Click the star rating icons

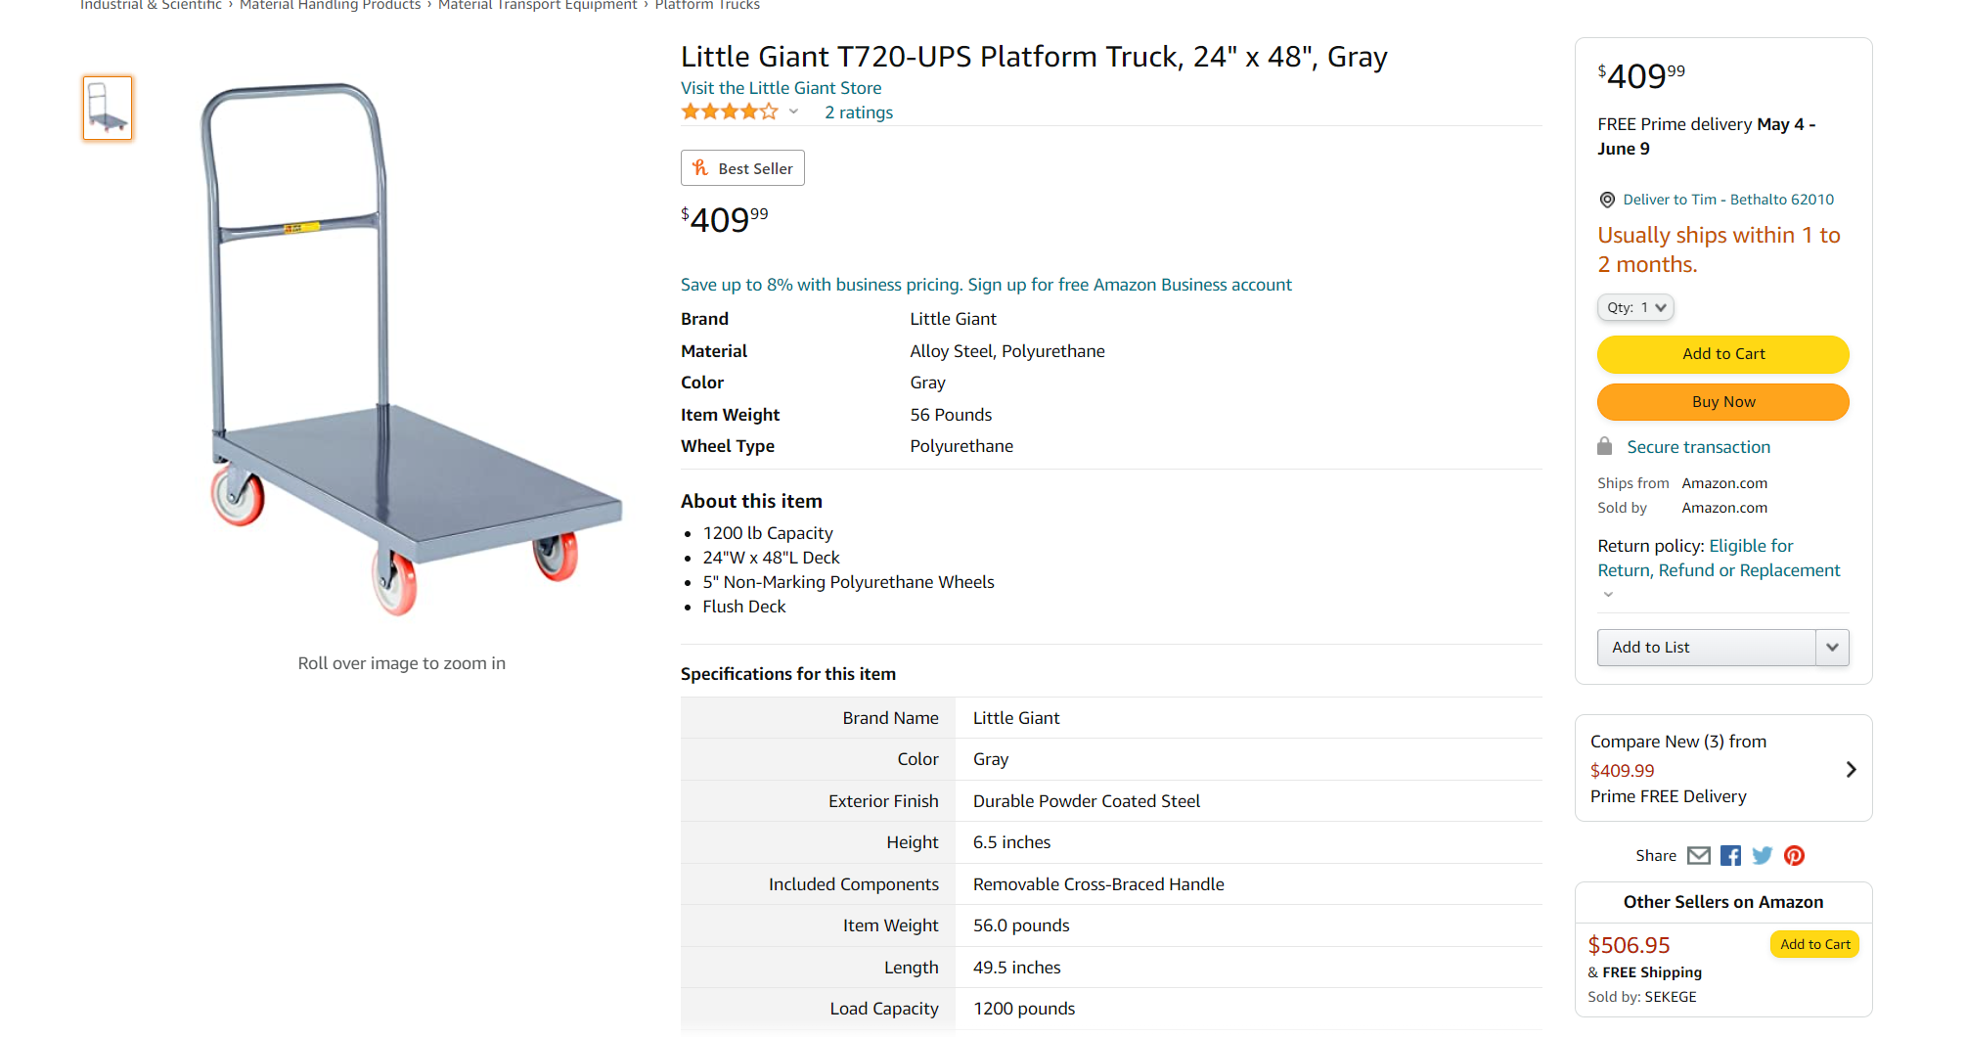click(730, 113)
